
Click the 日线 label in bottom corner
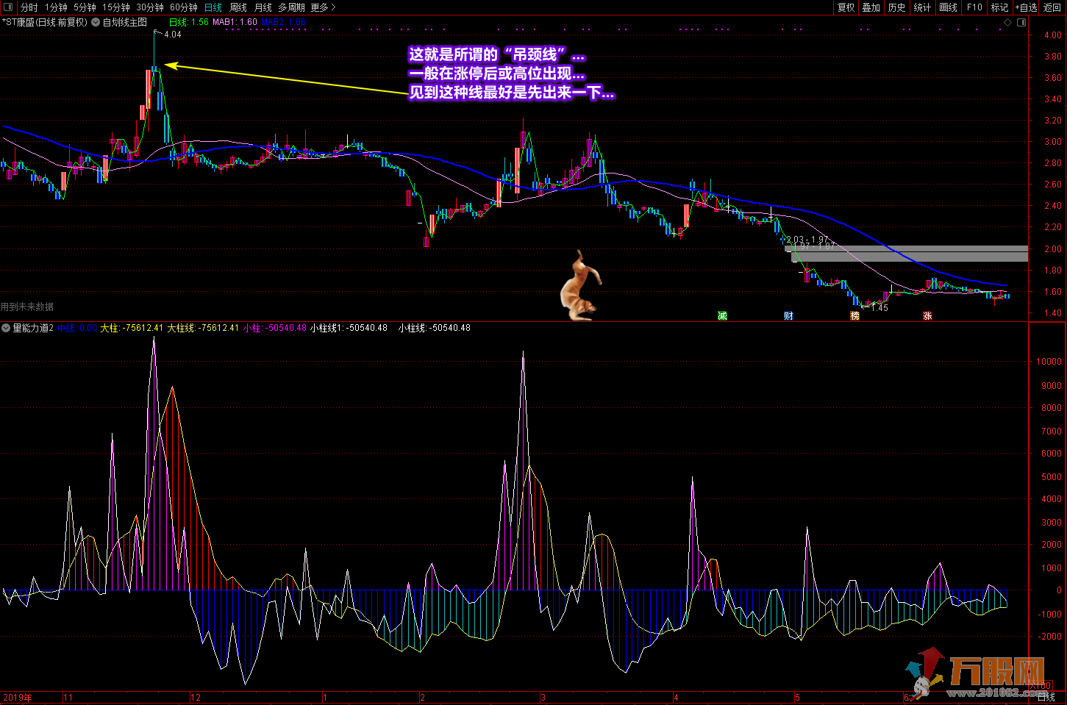tap(1046, 697)
